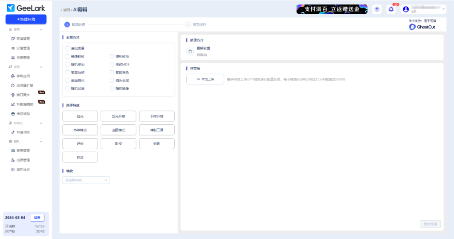Open 成员管理 from the sidebar
Viewport: 454px width, 239px height.
[x=23, y=160]
